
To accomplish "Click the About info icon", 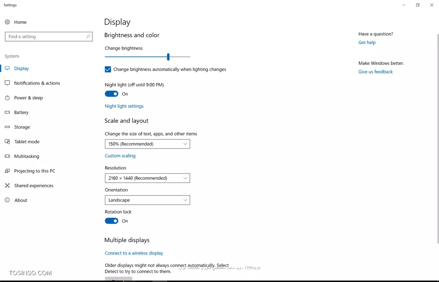I will (7, 200).
